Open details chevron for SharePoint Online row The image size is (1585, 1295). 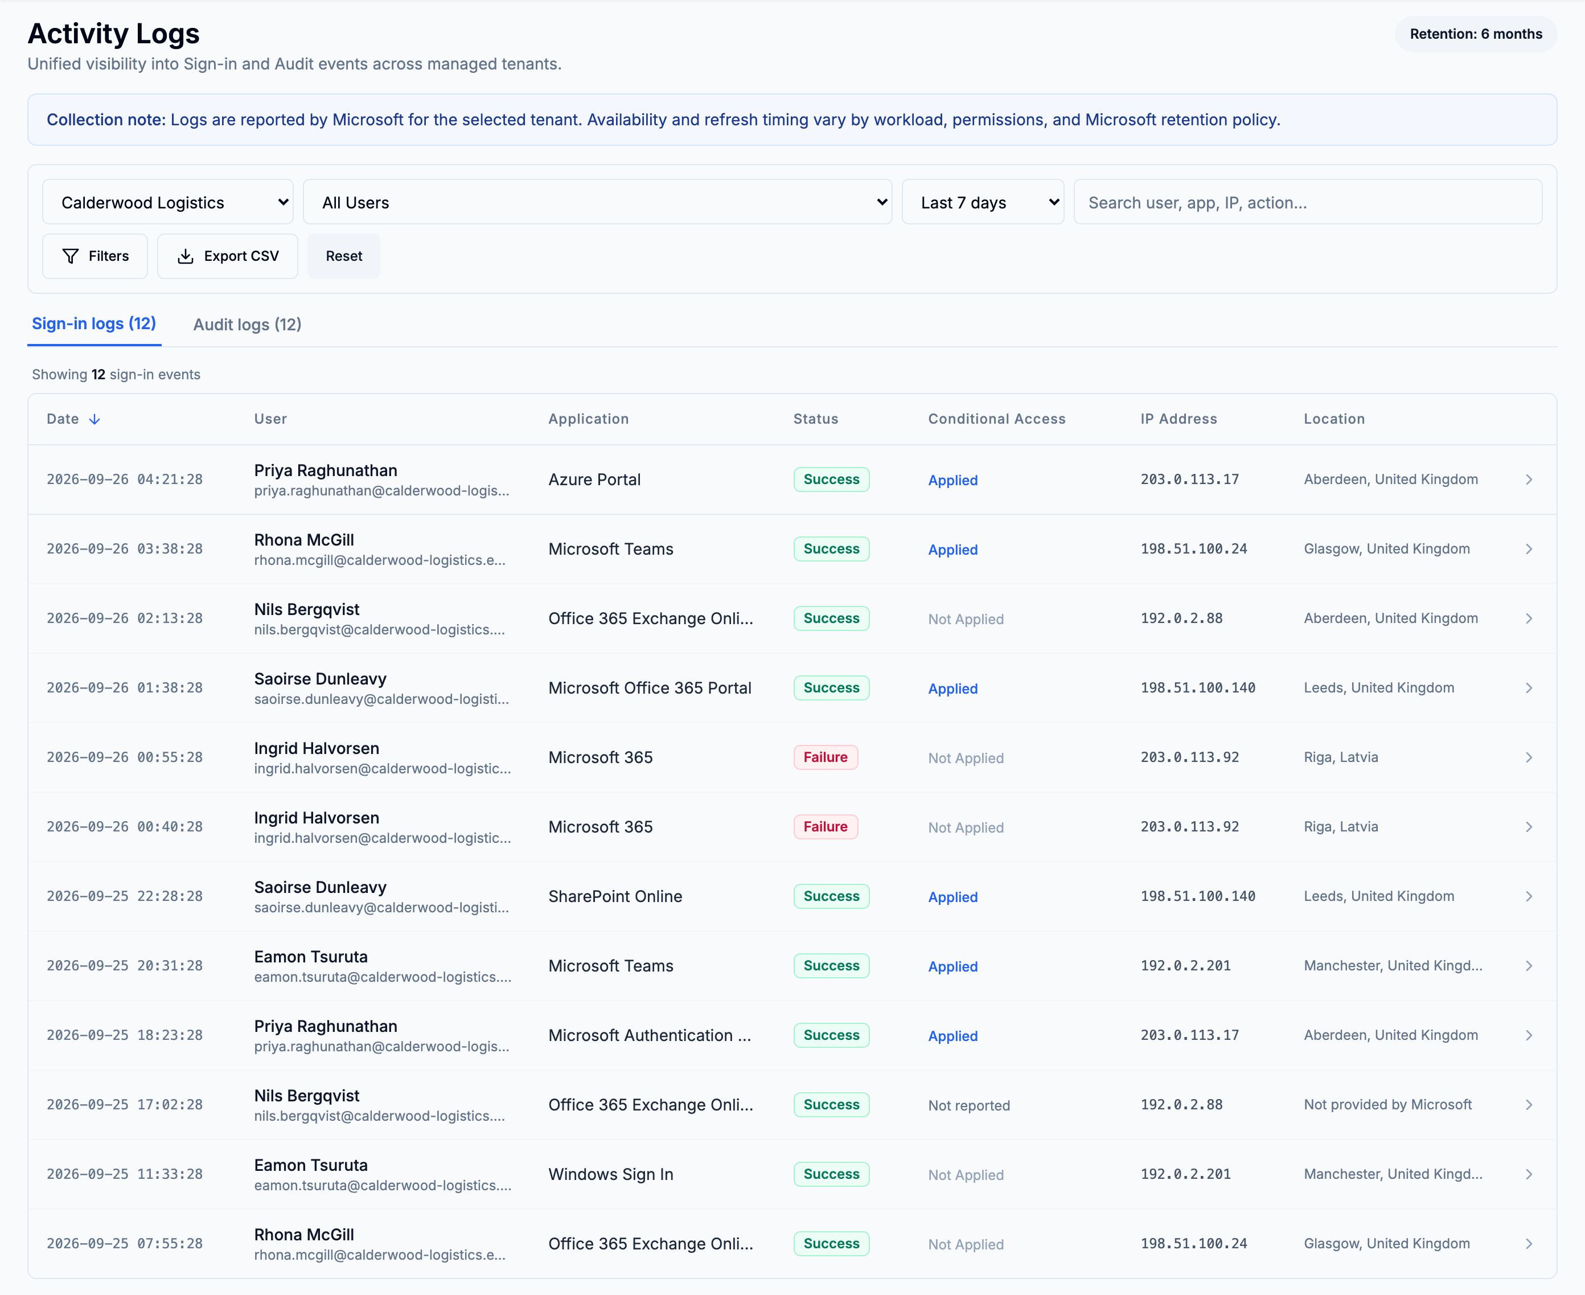pyautogui.click(x=1529, y=896)
